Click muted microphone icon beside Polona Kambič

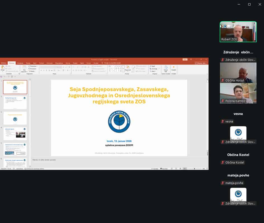(x=223, y=101)
